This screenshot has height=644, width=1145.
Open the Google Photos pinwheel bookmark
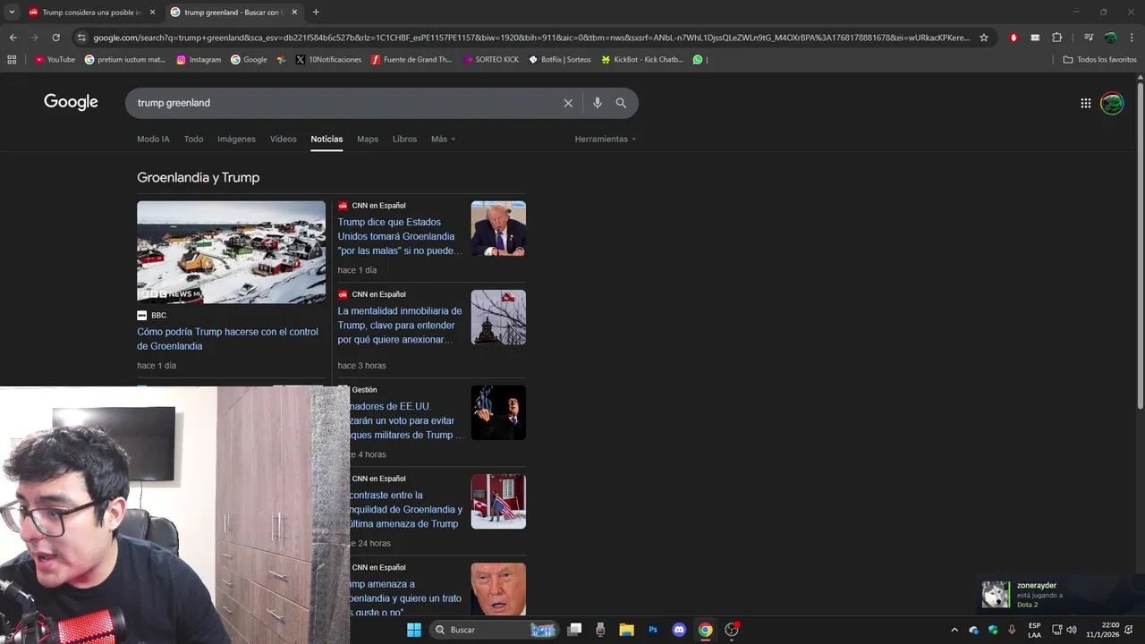pyautogui.click(x=281, y=60)
